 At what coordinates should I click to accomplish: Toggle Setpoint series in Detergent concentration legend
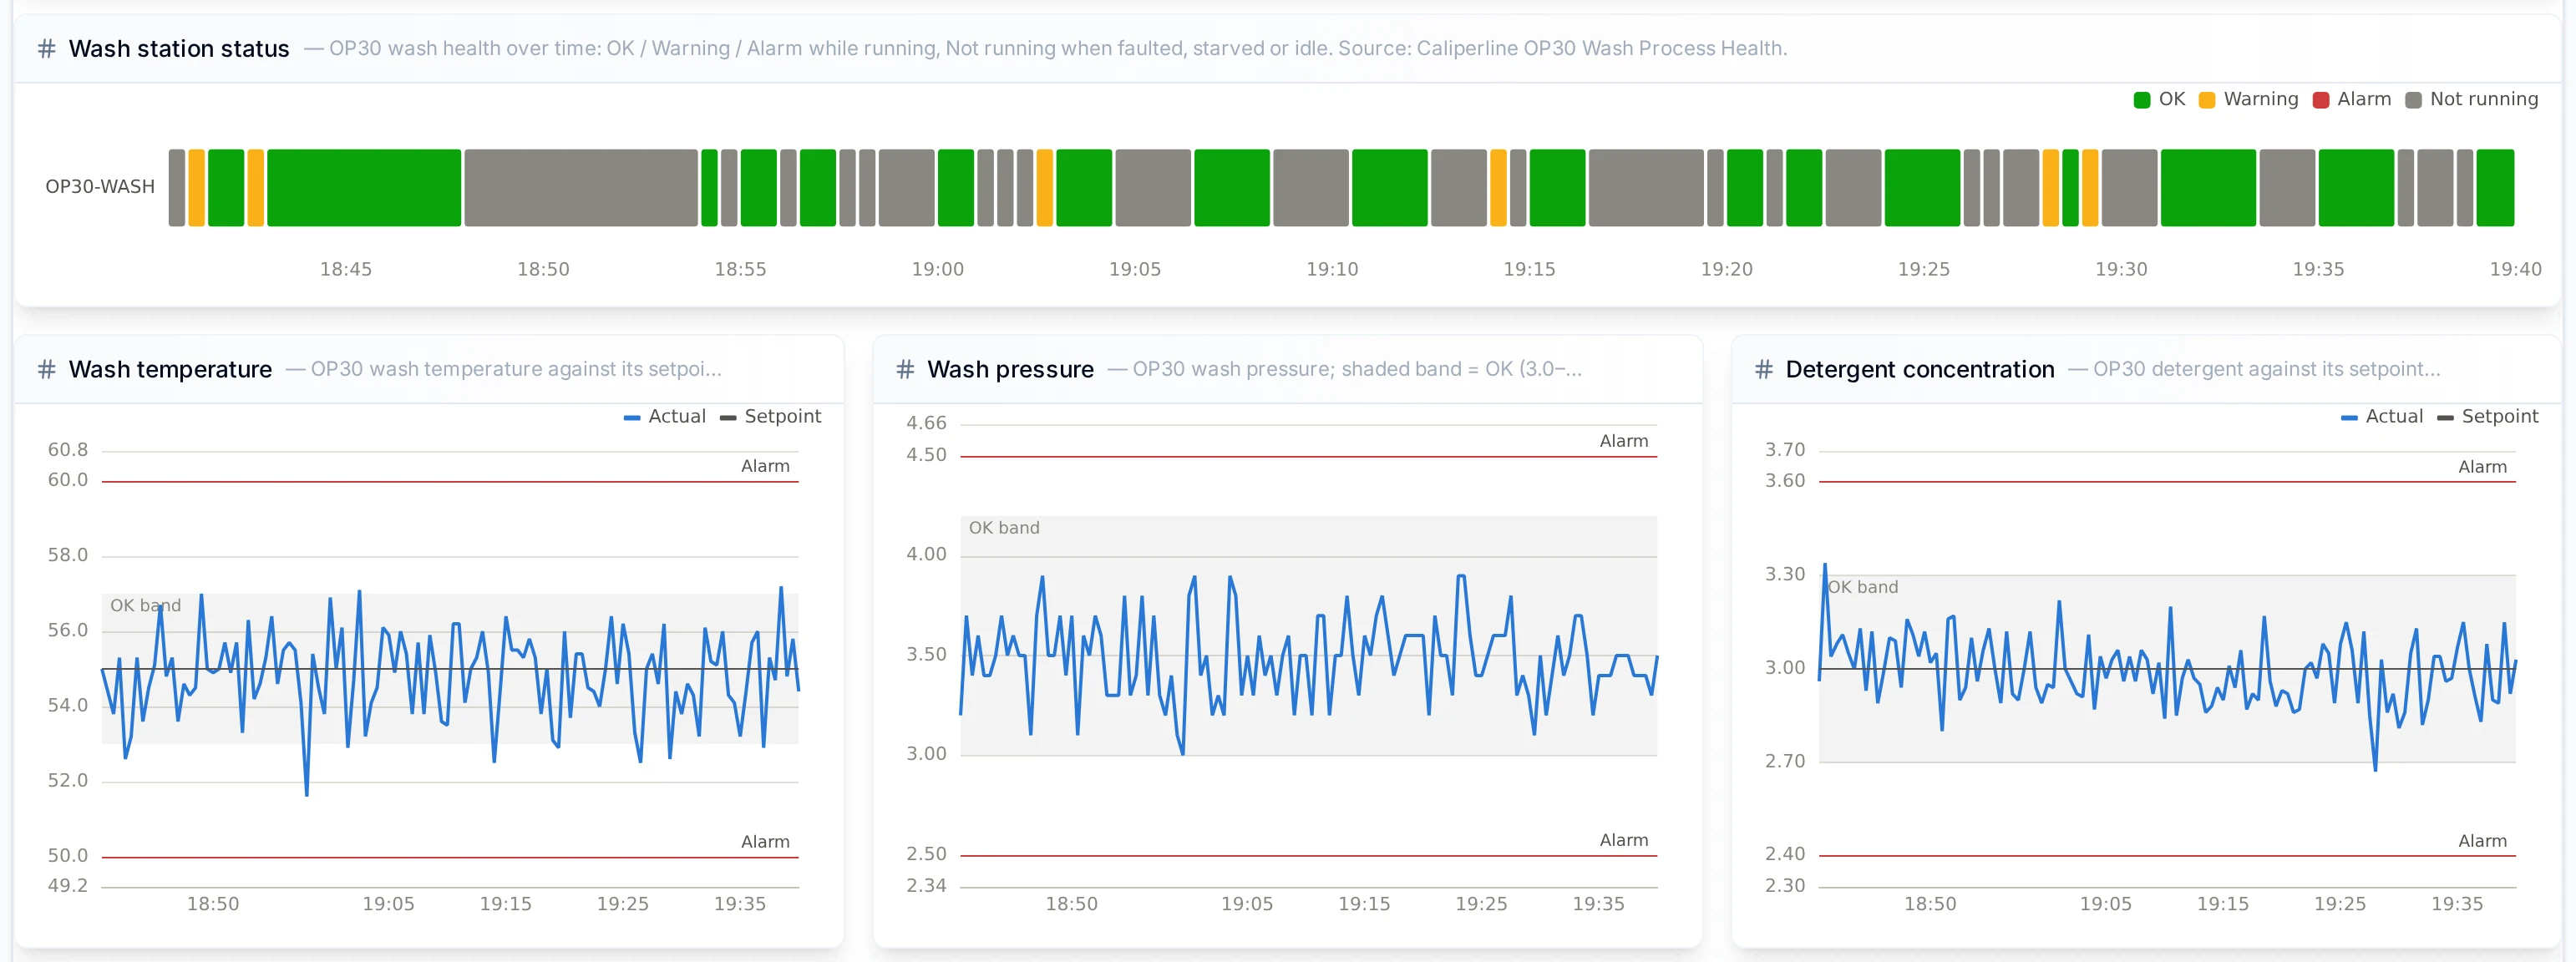point(2487,416)
